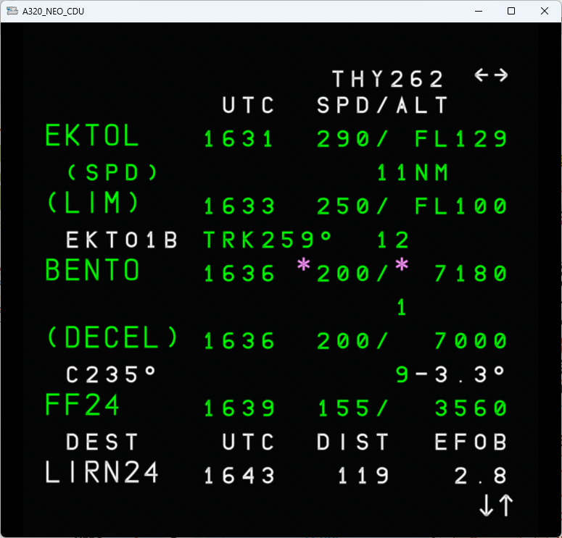Viewport: 562px width, 538px height.
Task: Click the DIST column header
Action: [352, 442]
